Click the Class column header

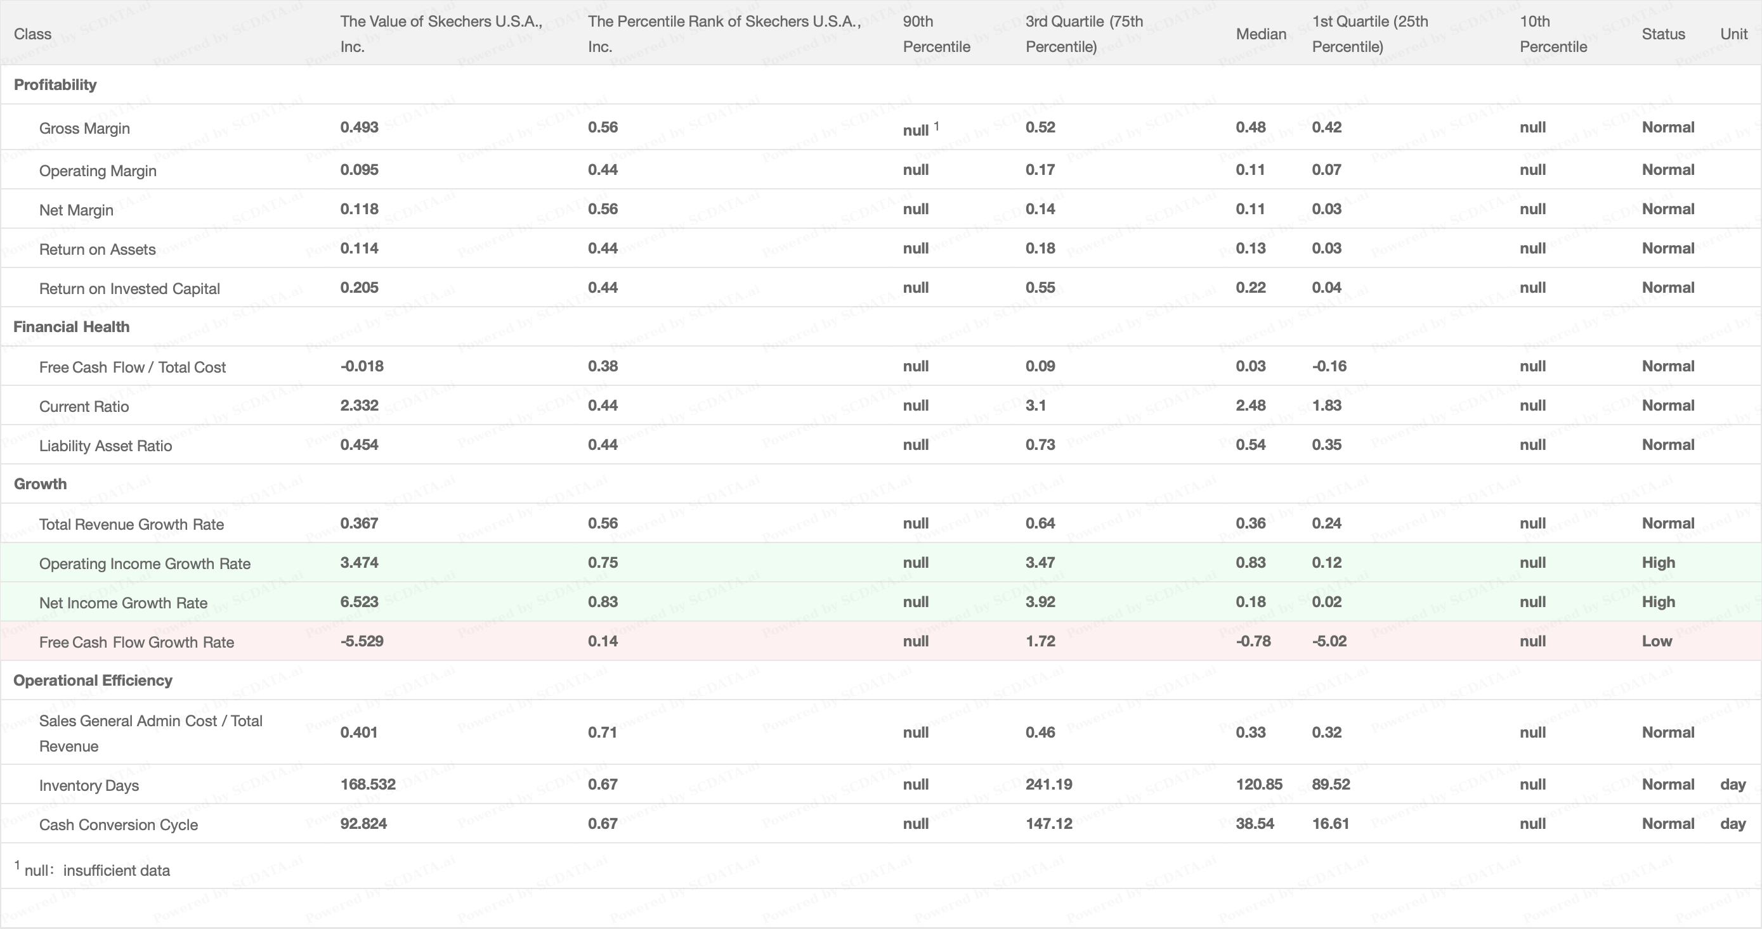32,34
